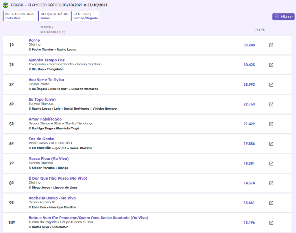Viewport: 296px width, 233px height.
Task: Click the Brazil flag icon
Action: pos(5,5)
